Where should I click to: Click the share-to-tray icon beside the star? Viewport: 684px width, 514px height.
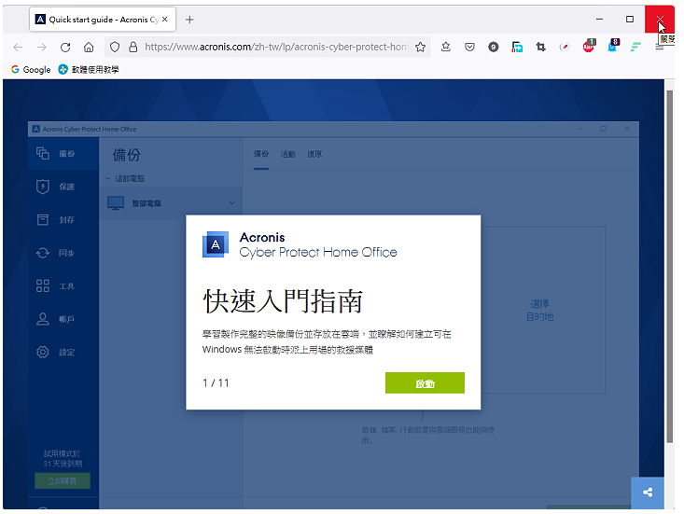pos(445,47)
